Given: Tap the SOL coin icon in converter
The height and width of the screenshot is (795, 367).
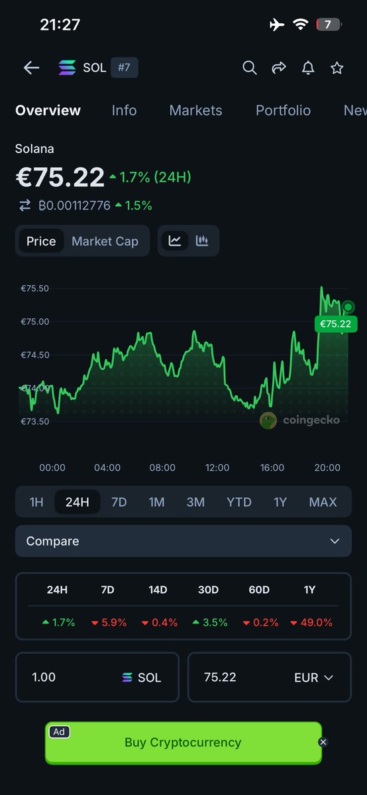Looking at the screenshot, I should click(127, 678).
